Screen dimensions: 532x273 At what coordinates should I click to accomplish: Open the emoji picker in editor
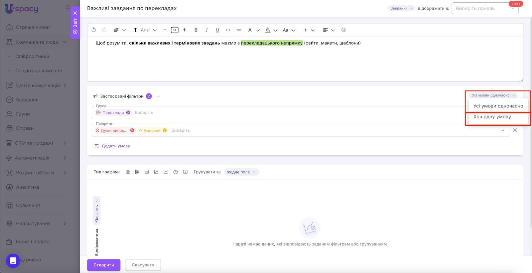(x=343, y=30)
